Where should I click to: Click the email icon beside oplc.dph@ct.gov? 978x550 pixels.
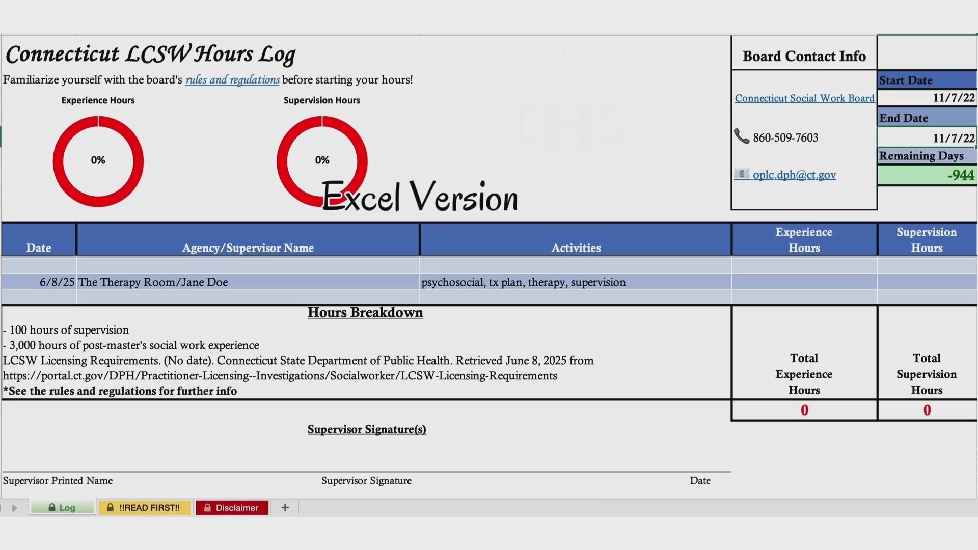coord(742,174)
